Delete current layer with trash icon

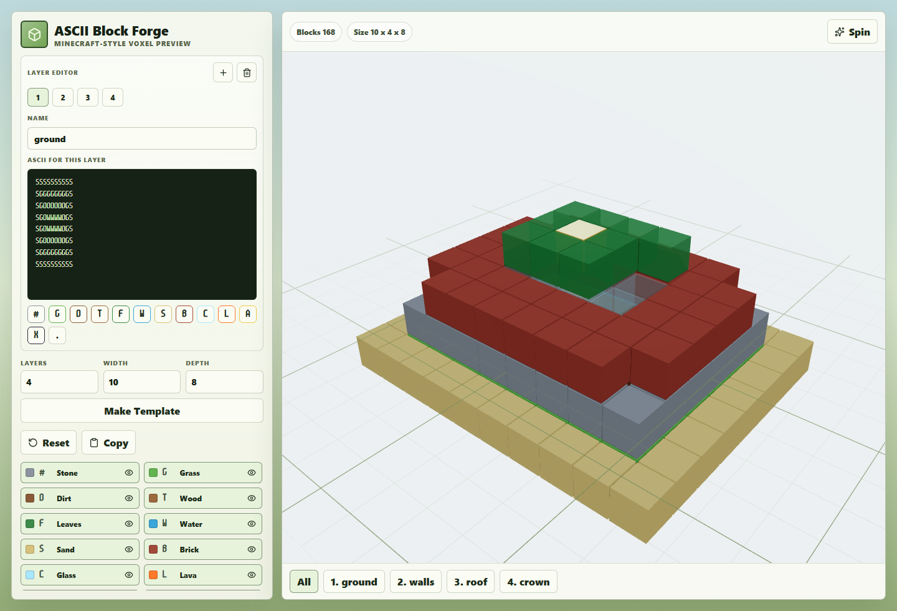tap(247, 72)
